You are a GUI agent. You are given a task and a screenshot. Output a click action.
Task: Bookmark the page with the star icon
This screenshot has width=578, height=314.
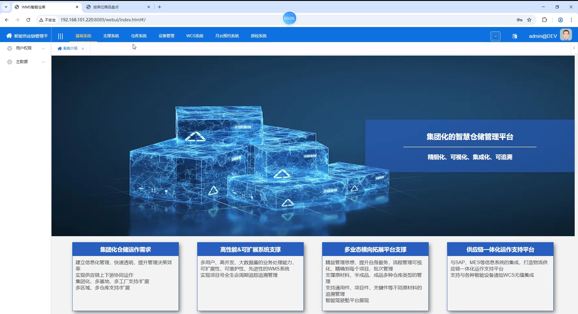click(x=530, y=20)
